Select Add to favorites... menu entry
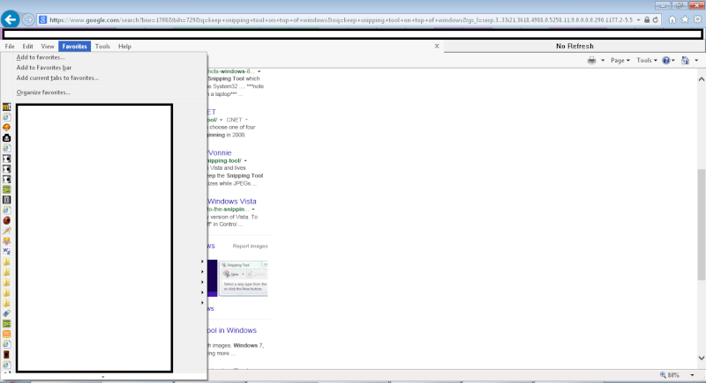706x383 pixels. (x=41, y=57)
